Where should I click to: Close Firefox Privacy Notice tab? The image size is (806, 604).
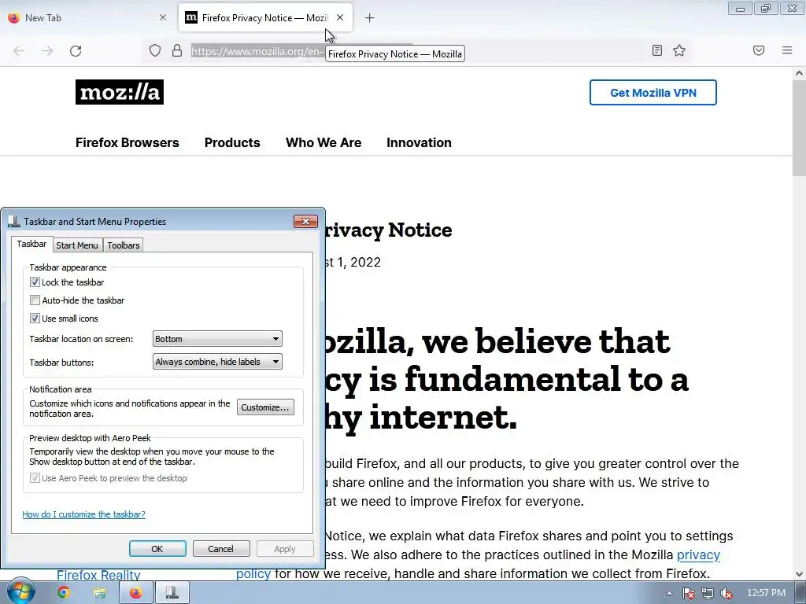[x=340, y=17]
